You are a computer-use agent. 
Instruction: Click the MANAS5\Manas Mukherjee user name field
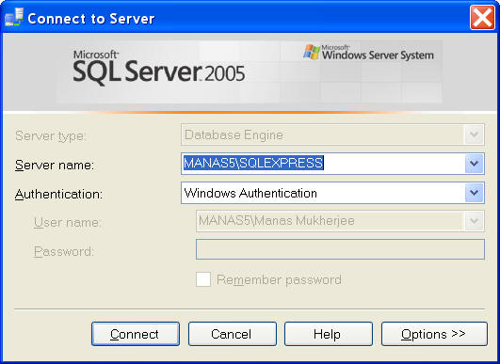point(340,221)
